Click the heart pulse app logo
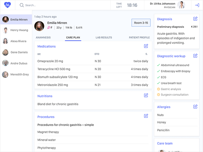203x152 pixels. (7, 5)
